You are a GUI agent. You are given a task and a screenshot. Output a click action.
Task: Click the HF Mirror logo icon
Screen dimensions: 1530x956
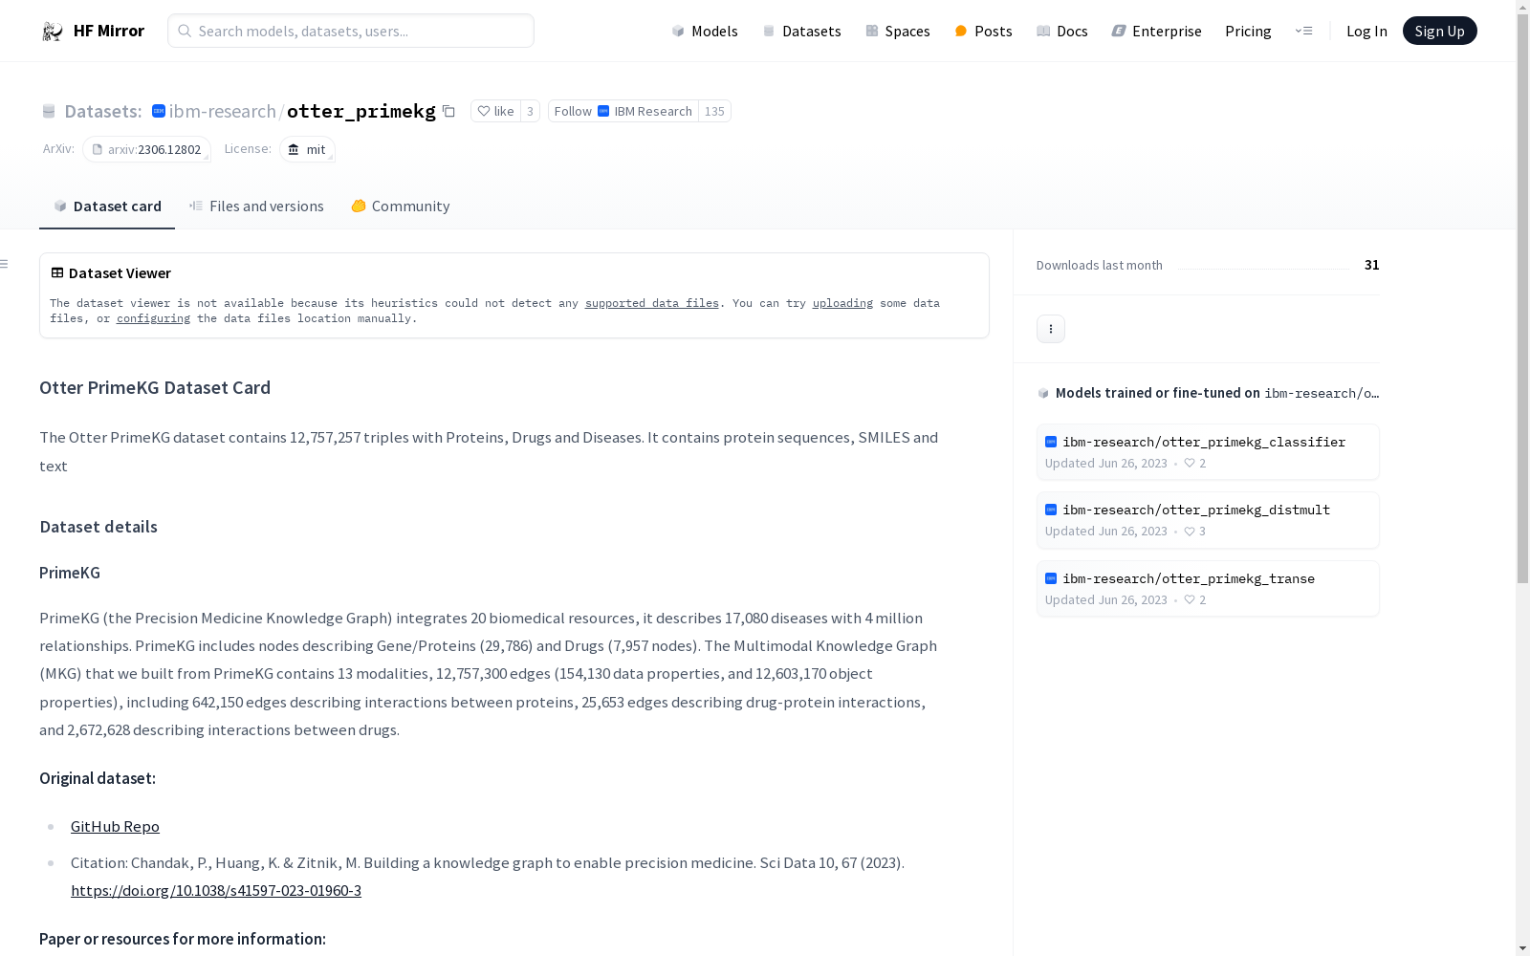(53, 32)
